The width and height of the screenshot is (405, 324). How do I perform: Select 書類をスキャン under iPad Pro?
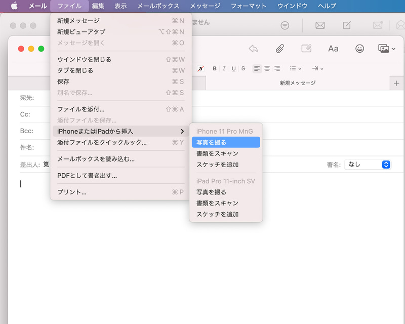click(x=226, y=203)
